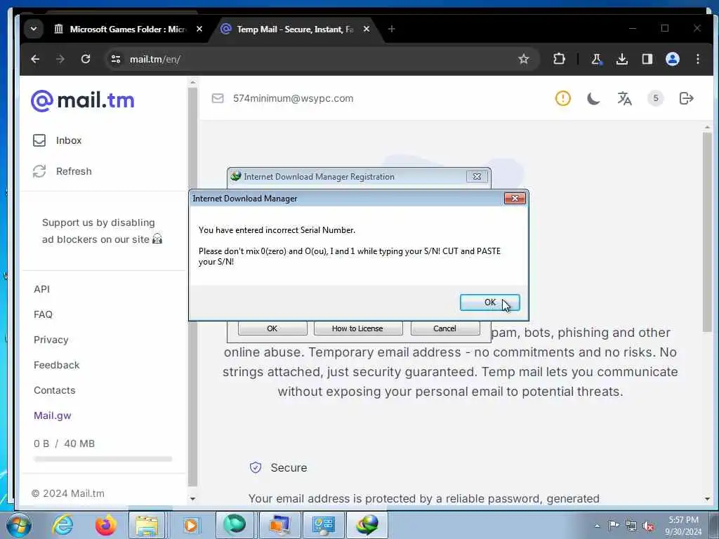Click the account badge showing 5
The width and height of the screenshot is (719, 539).
[x=656, y=98]
